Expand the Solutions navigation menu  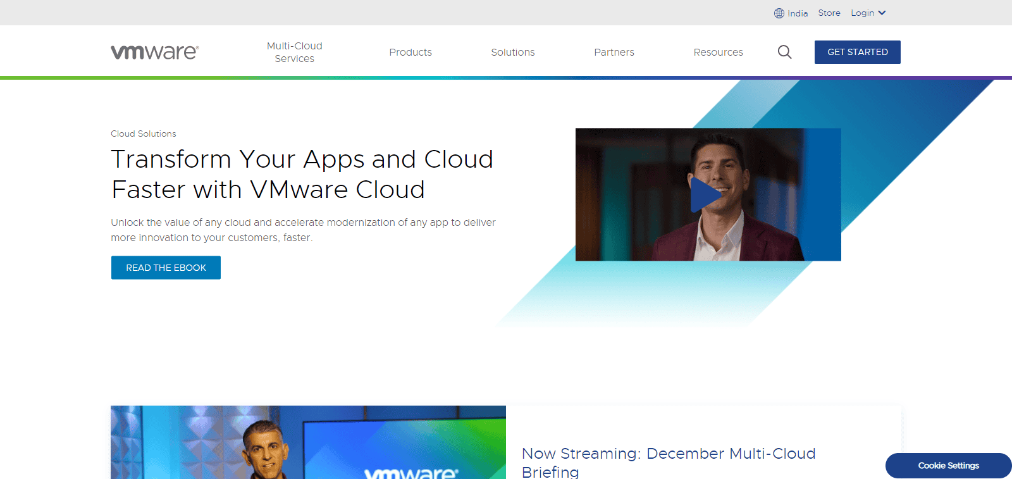tap(512, 52)
